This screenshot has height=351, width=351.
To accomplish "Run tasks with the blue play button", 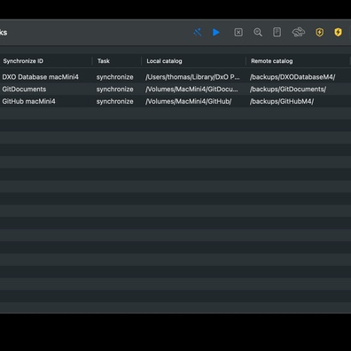I will coord(216,32).
